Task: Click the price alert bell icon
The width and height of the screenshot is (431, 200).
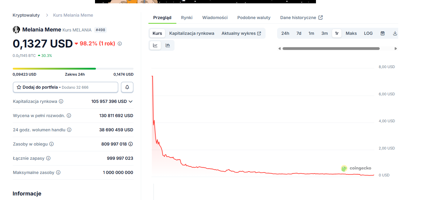Action: [127, 87]
